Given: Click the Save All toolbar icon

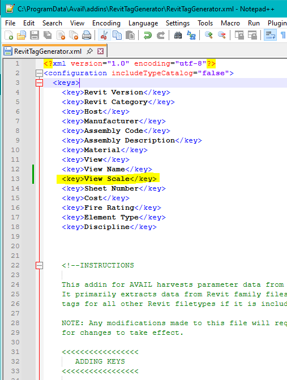Looking at the screenshot, I should [x=48, y=36].
